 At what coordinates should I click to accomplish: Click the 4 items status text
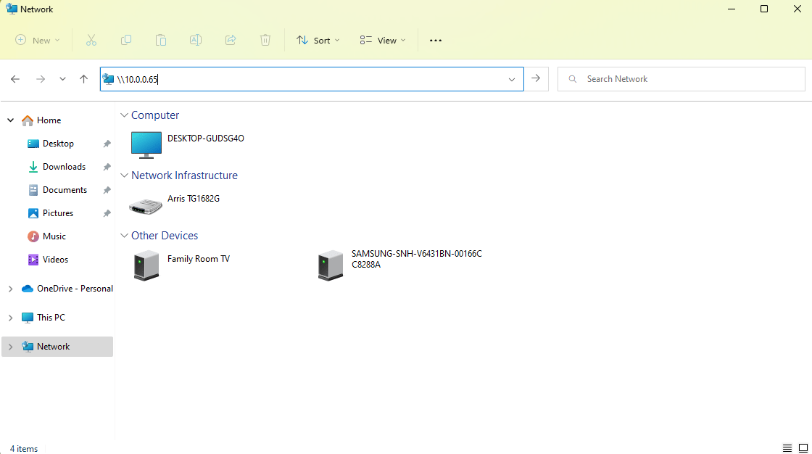[24, 449]
